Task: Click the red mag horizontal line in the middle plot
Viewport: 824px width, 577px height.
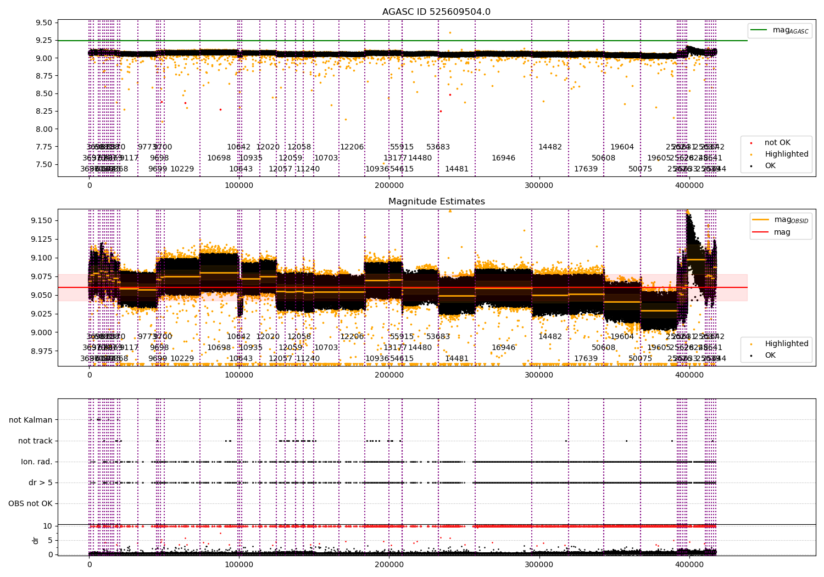Action: (x=402, y=287)
